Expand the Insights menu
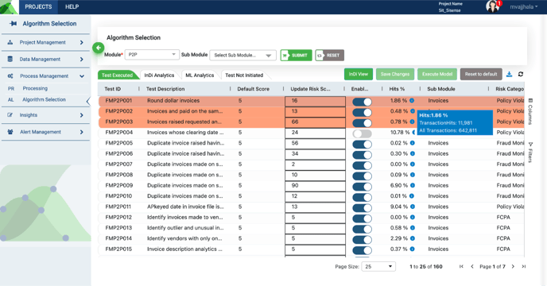The image size is (547, 286). click(81, 115)
